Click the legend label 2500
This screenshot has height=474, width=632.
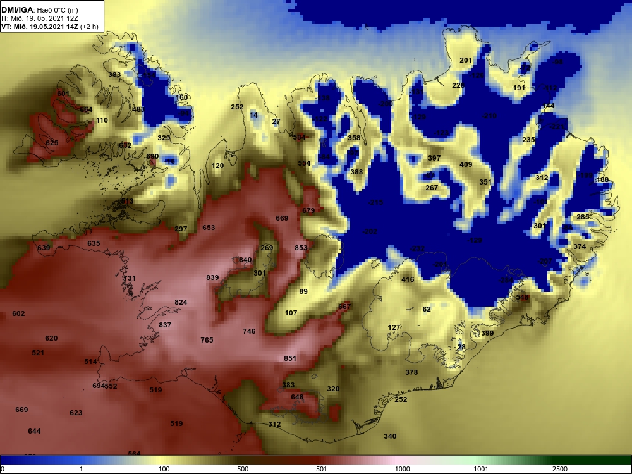pos(560,469)
